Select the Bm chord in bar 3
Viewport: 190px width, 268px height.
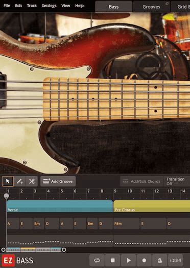(39, 224)
